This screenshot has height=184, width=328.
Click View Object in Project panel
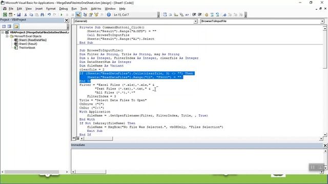(x=9, y=26)
